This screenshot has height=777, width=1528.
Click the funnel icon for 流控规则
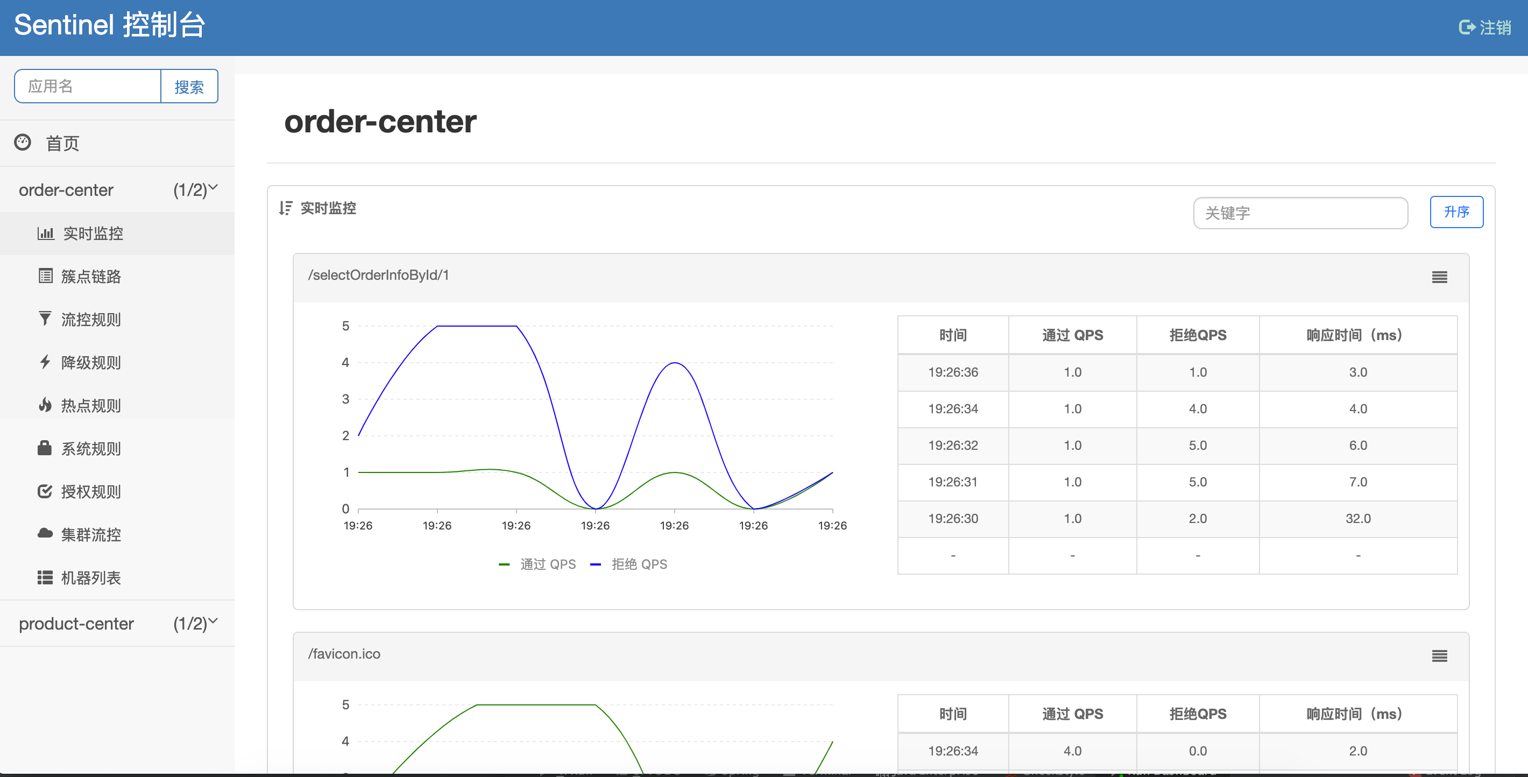point(45,319)
